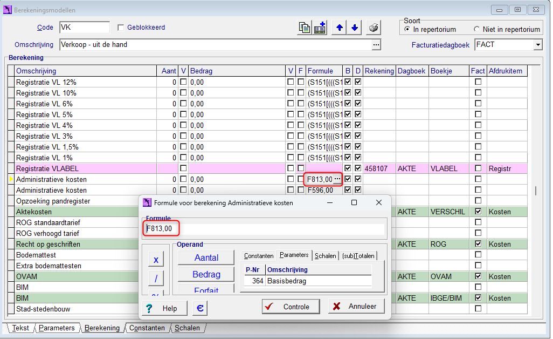Screen dimensions: 553x339
Task: Click the 458107 Rekening cell
Action: point(379,168)
